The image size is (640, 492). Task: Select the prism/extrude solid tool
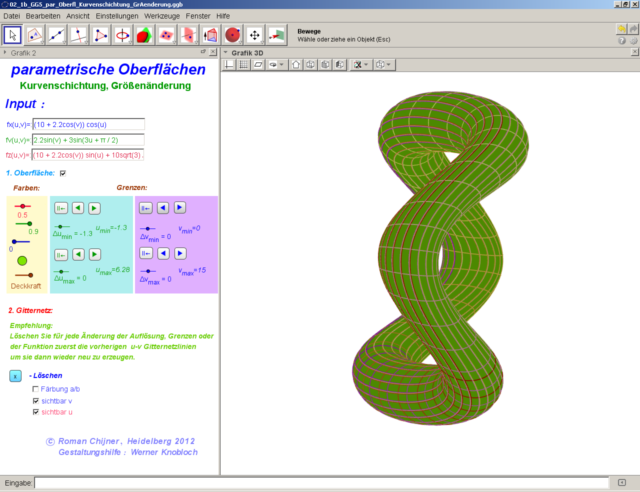(x=210, y=35)
